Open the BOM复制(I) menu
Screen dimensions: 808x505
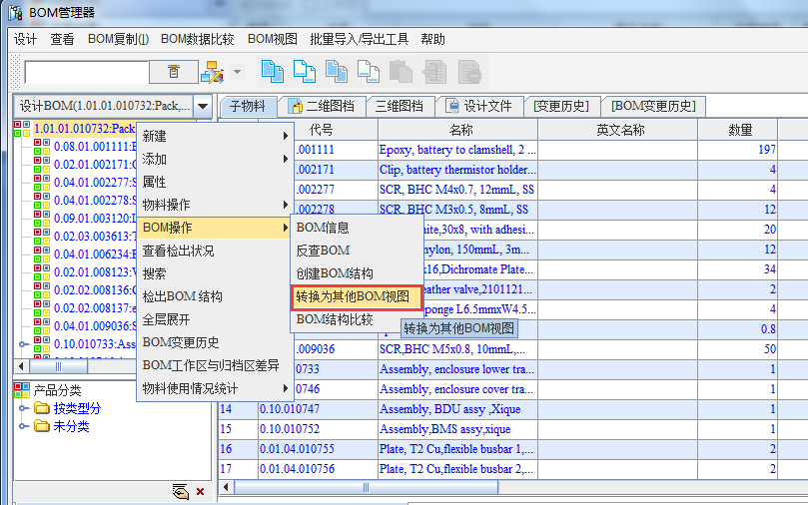118,39
